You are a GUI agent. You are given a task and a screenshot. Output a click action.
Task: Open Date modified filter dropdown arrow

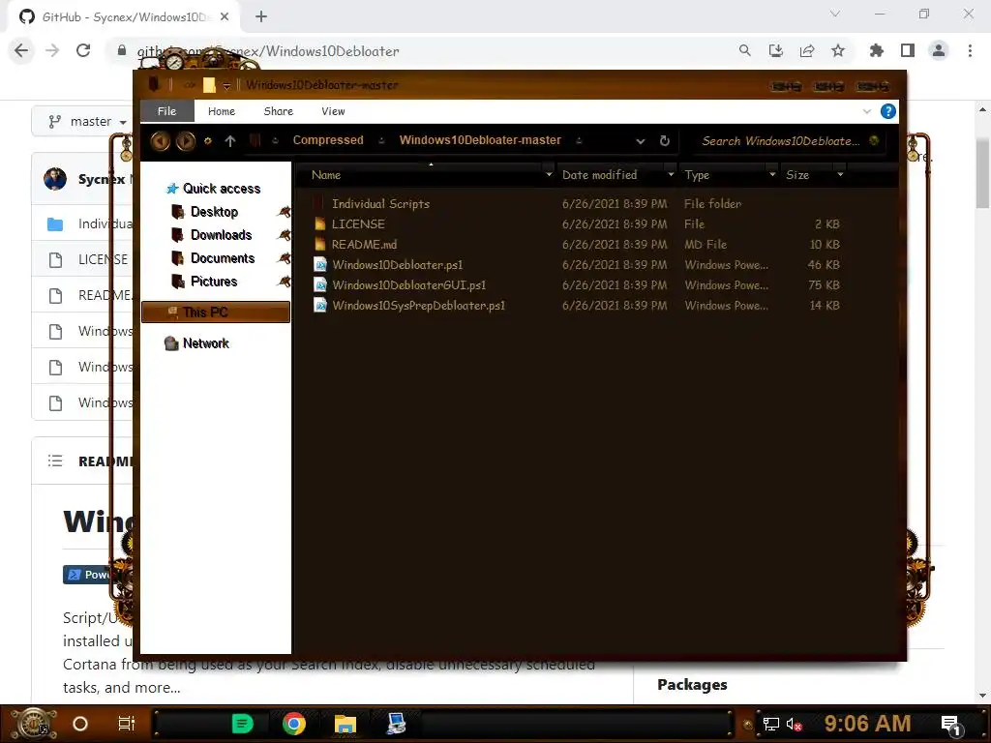671,174
